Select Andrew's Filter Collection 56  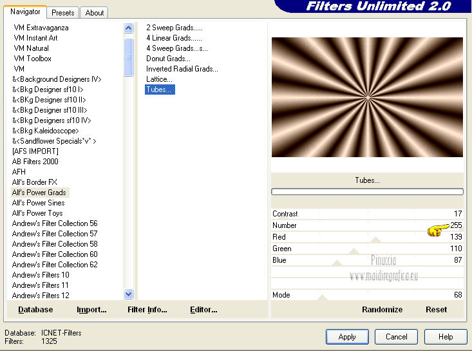coord(55,223)
